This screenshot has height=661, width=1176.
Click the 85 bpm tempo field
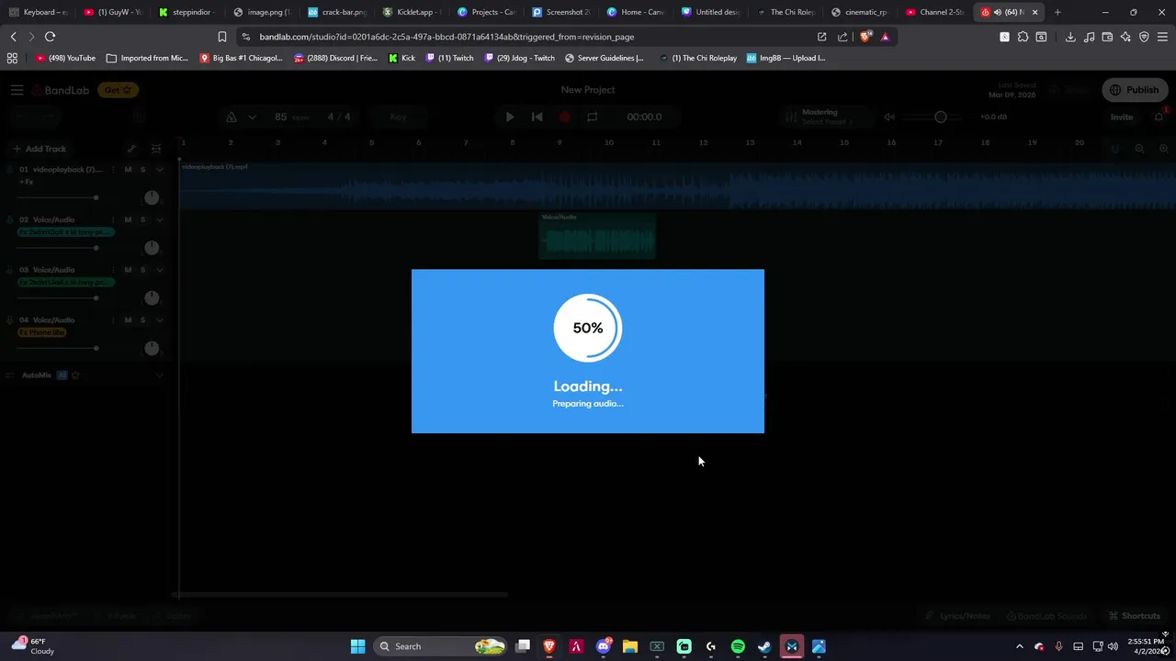click(x=289, y=117)
